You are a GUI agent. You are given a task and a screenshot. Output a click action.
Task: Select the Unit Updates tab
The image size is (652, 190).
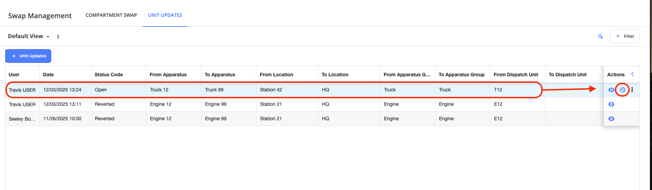(x=165, y=15)
